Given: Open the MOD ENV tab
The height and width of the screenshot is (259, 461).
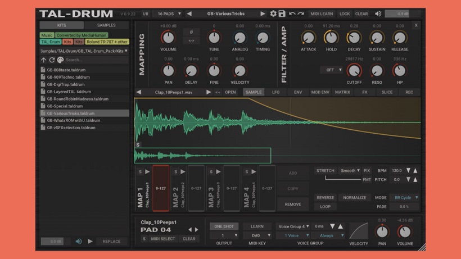Looking at the screenshot, I should (x=320, y=92).
